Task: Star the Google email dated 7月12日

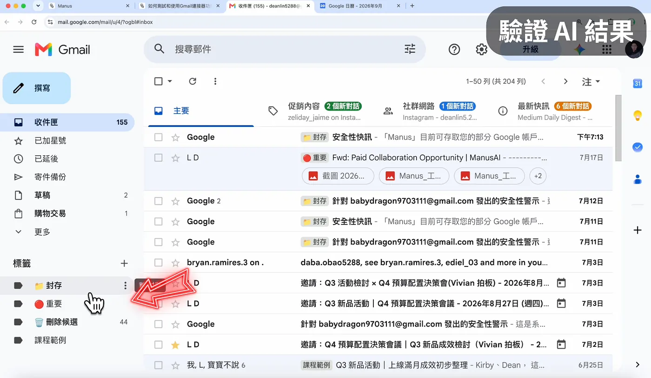Action: tap(175, 201)
